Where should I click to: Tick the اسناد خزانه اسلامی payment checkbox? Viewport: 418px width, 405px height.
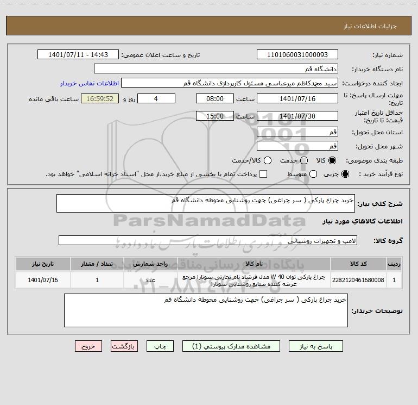coord(263,174)
